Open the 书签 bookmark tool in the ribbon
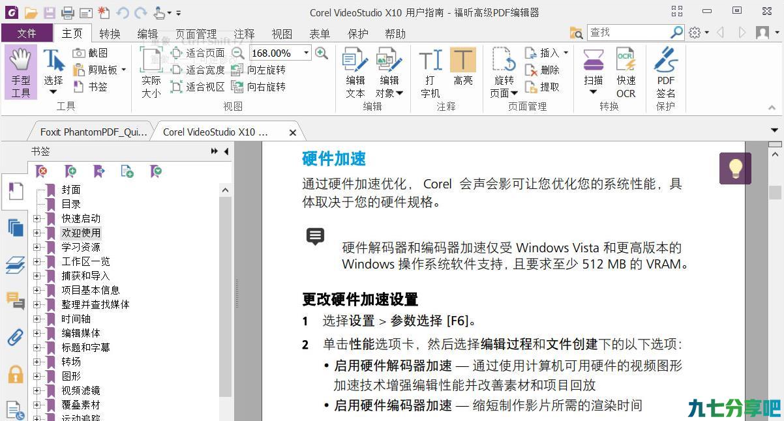Image resolution: width=784 pixels, height=421 pixels. (x=91, y=86)
